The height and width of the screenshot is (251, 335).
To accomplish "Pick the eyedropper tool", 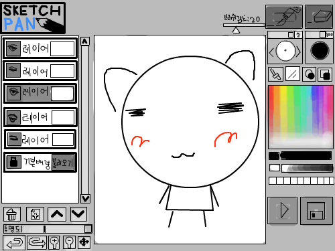I will click(275, 74).
